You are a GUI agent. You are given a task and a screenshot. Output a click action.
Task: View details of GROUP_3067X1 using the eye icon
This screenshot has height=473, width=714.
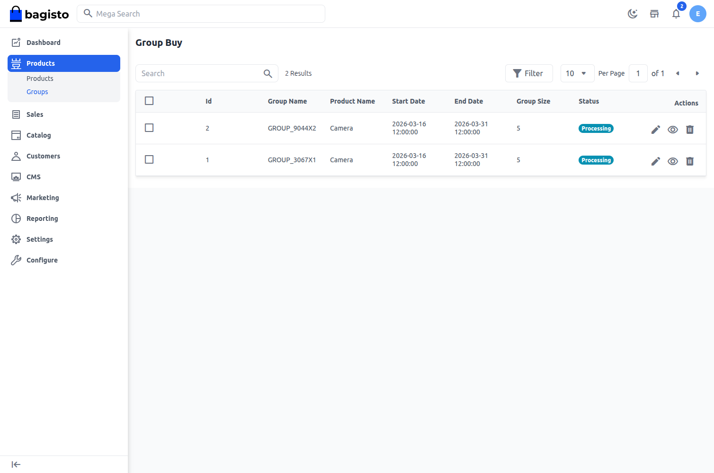pyautogui.click(x=673, y=161)
